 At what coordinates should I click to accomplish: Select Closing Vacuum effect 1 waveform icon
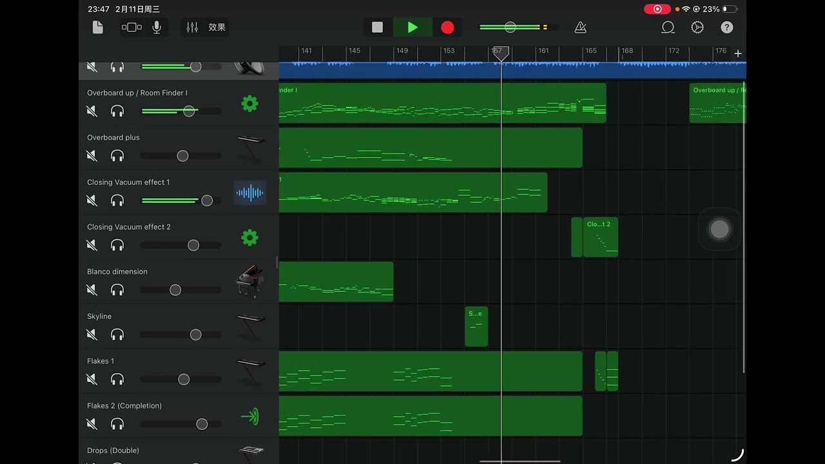pyautogui.click(x=249, y=192)
